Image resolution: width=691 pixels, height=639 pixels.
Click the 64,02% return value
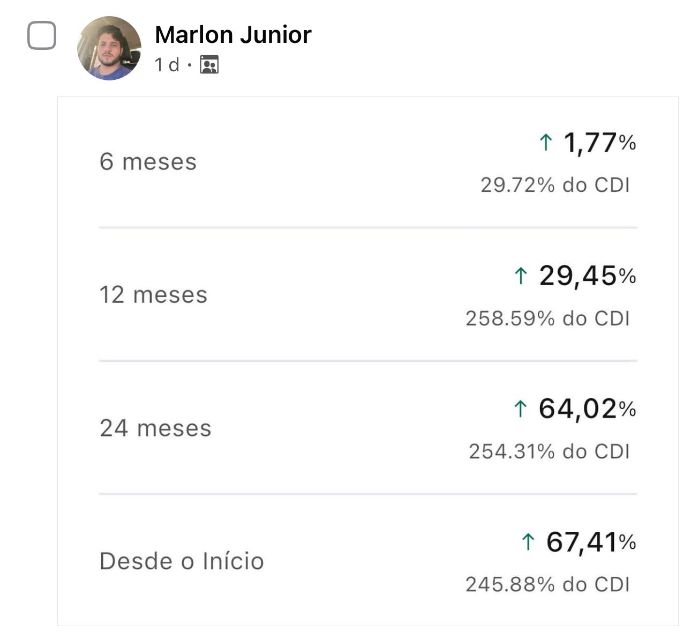tap(588, 409)
